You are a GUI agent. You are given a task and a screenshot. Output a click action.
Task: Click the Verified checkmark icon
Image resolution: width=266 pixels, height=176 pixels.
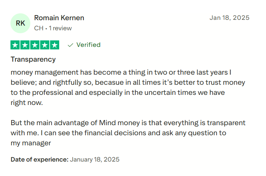[70, 45]
